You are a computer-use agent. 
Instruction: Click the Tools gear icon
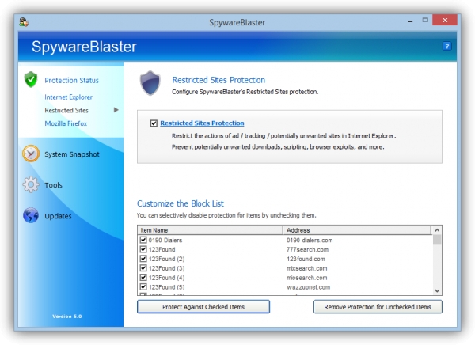[x=31, y=184]
